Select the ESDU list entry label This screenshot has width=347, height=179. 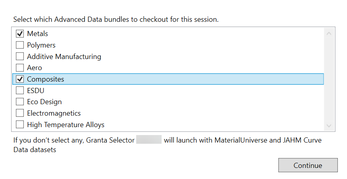coord(36,91)
